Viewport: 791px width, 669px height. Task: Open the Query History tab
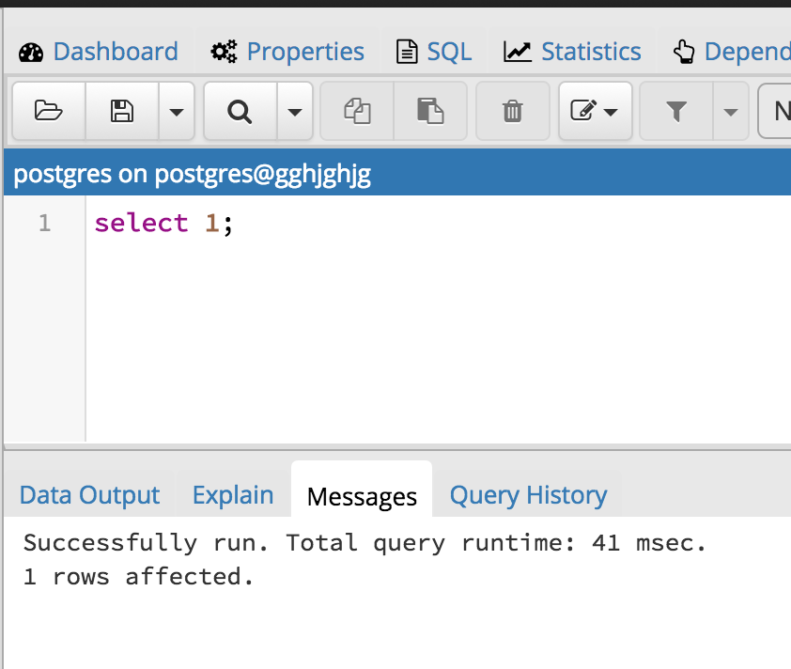click(528, 495)
